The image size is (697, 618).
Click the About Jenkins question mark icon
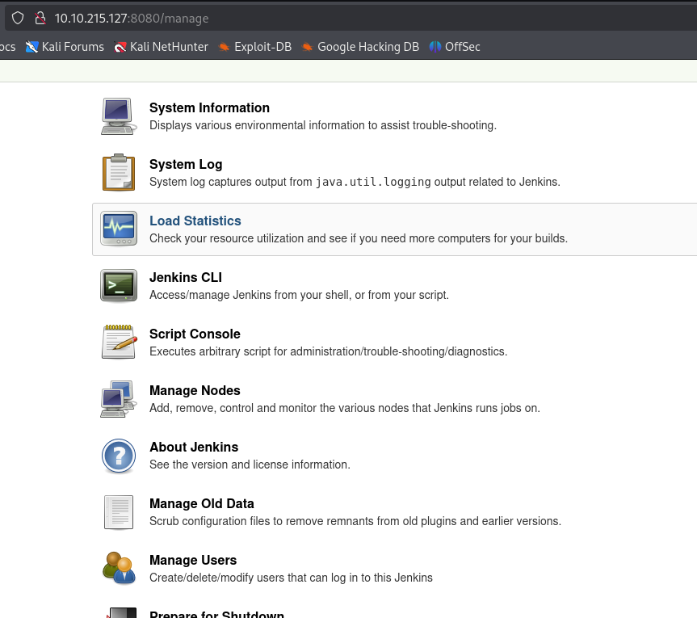point(119,456)
